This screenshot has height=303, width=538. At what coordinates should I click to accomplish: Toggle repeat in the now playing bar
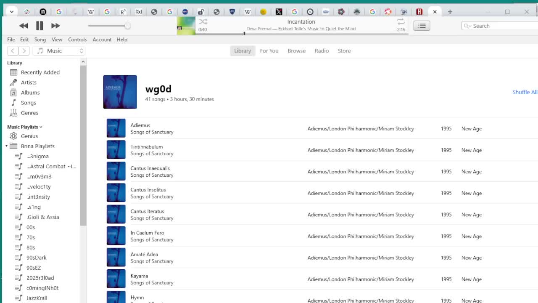(401, 21)
